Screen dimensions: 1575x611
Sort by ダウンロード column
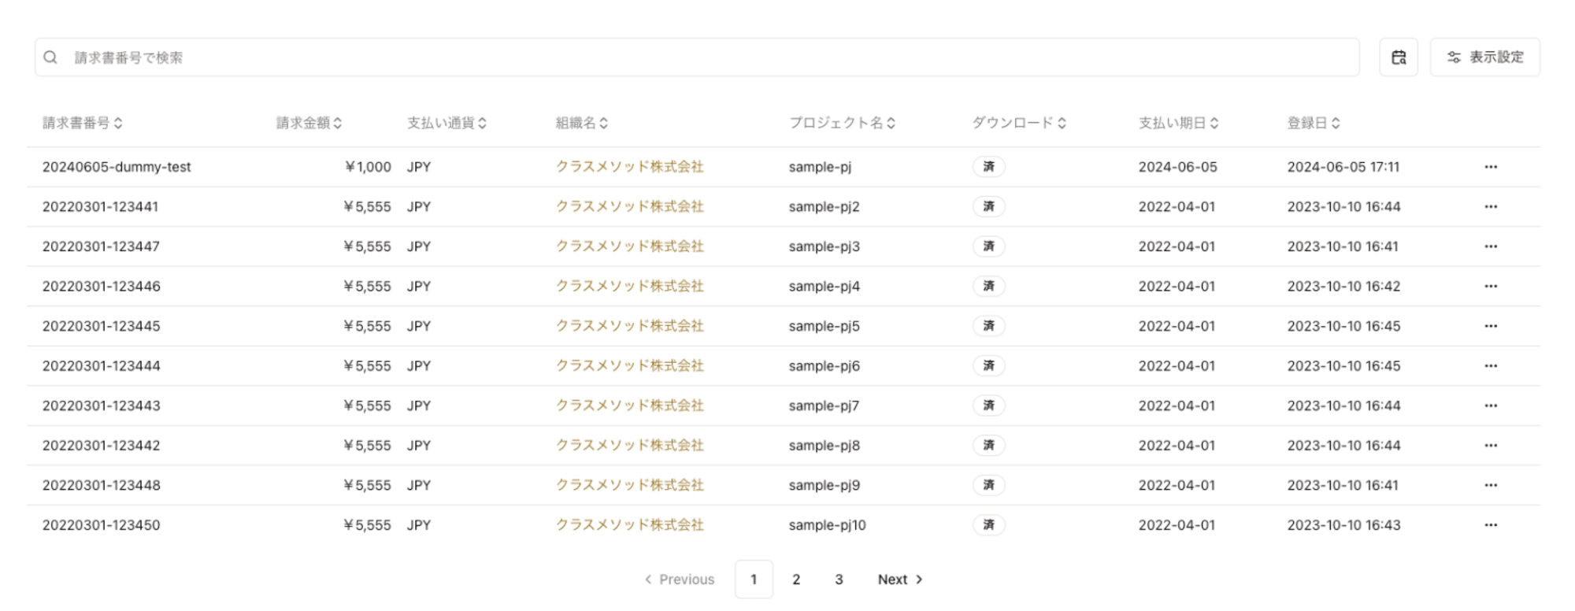tap(1019, 123)
